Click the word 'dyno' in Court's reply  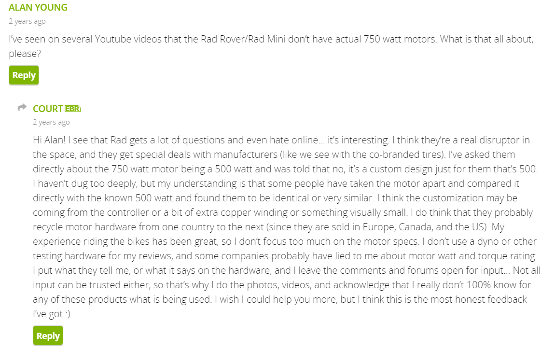point(488,241)
